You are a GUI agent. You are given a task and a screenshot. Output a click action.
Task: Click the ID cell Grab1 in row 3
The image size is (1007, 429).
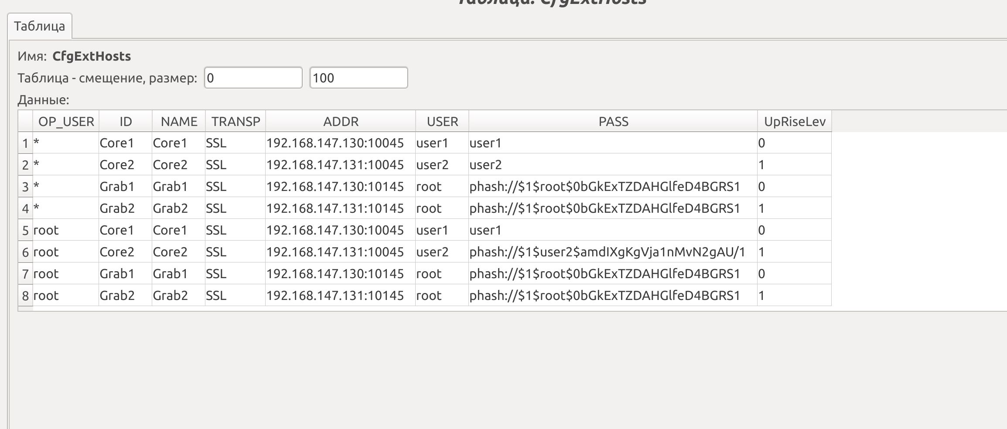[126, 187]
